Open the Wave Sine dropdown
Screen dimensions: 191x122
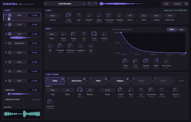click(52, 34)
